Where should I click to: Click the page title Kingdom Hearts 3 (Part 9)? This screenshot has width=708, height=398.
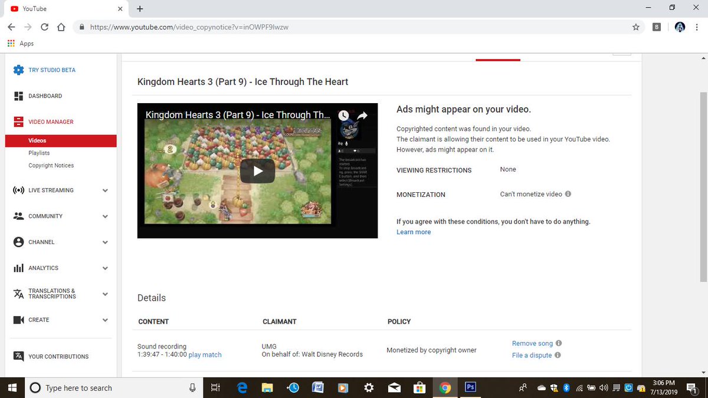[242, 82]
